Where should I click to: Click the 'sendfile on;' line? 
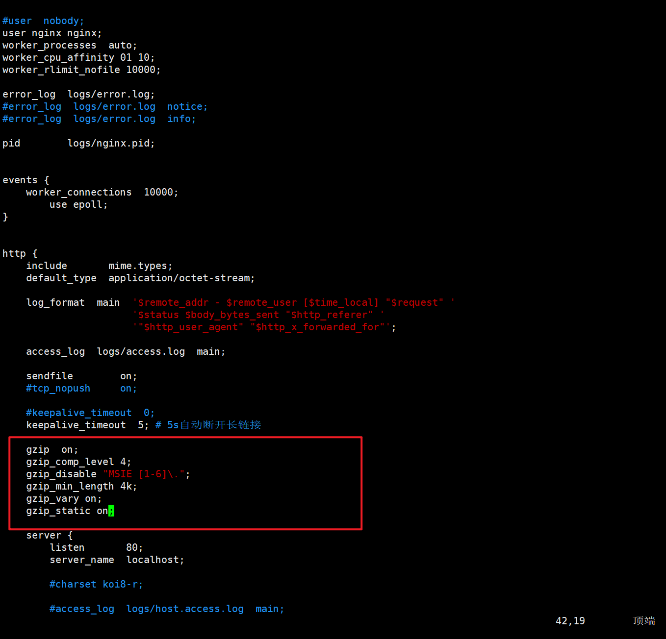tap(81, 376)
